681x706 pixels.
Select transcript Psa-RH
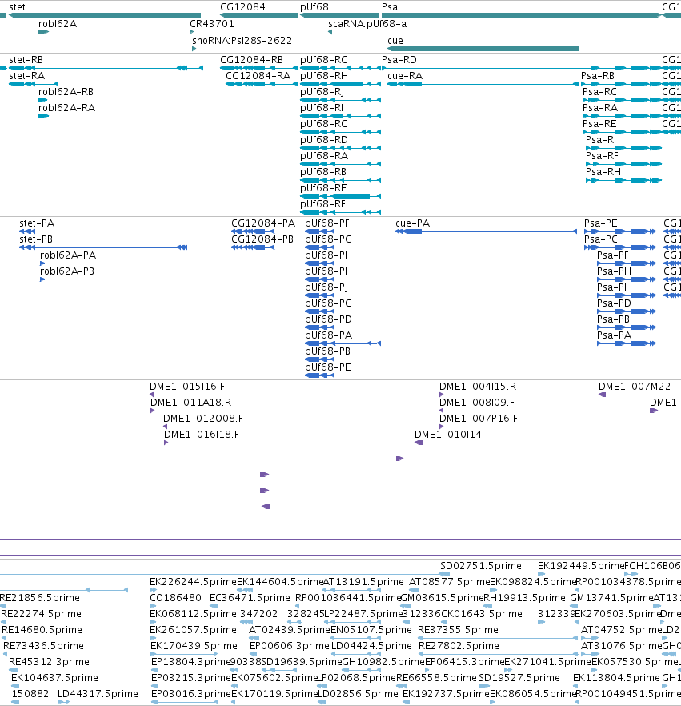(x=624, y=180)
